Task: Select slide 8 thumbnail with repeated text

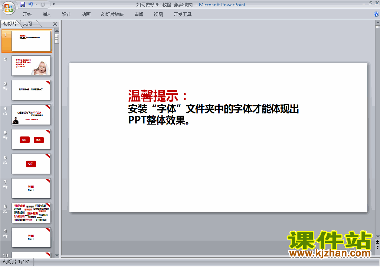Action: click(31, 213)
